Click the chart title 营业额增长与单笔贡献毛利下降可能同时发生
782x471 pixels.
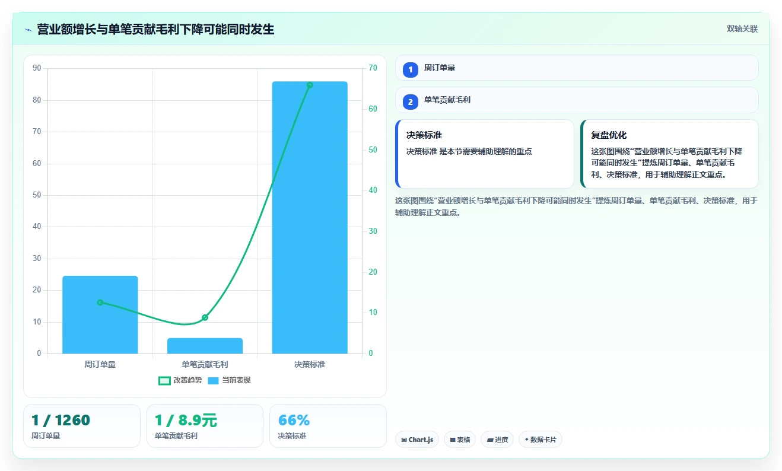[155, 29]
